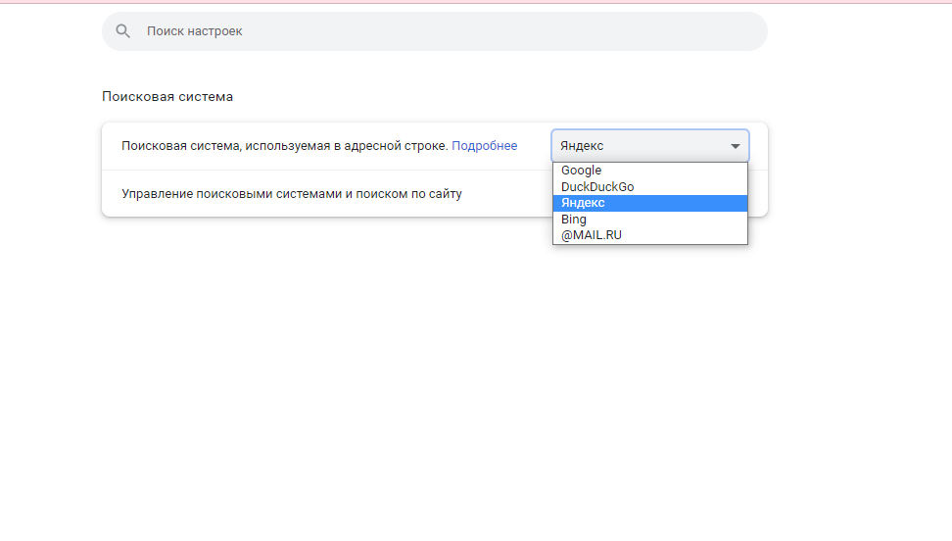Click the magnifying glass search icon

(122, 31)
